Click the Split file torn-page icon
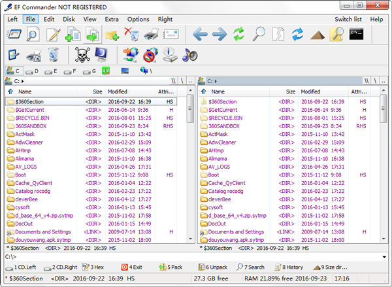 pyautogui.click(x=278, y=34)
